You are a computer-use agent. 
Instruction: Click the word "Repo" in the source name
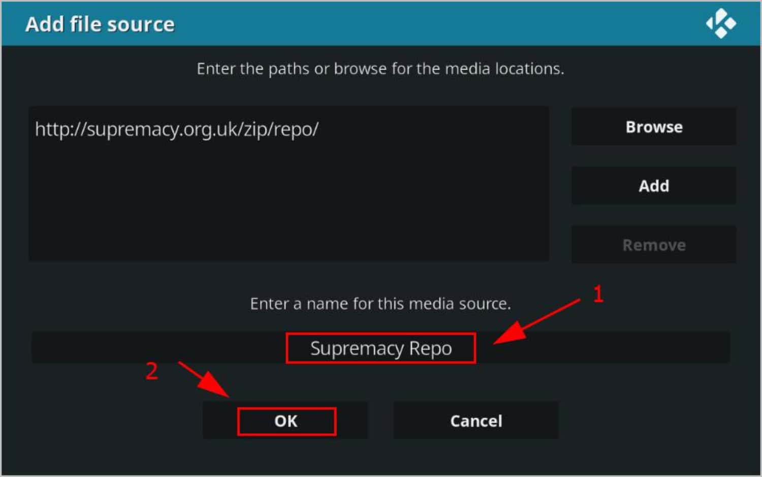coord(430,349)
